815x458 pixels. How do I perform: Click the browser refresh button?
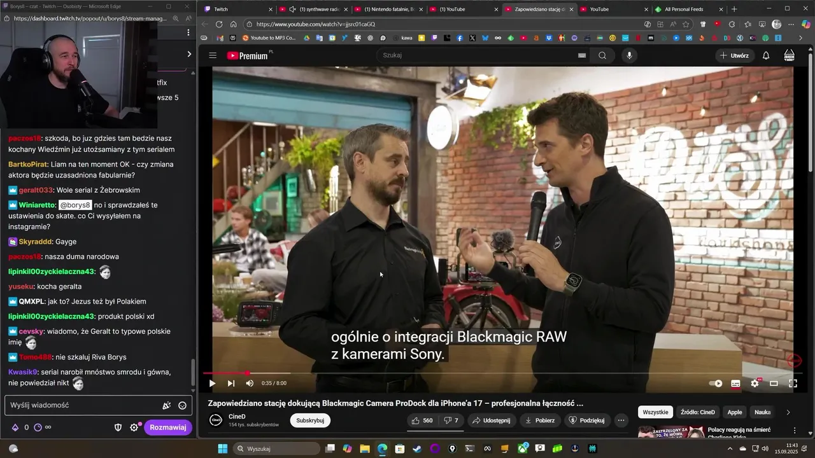(219, 24)
